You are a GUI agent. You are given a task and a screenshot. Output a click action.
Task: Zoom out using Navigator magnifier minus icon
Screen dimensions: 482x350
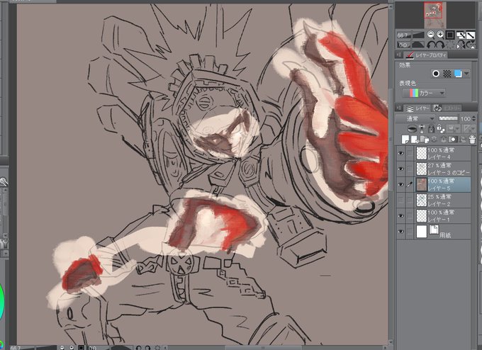tap(431, 35)
